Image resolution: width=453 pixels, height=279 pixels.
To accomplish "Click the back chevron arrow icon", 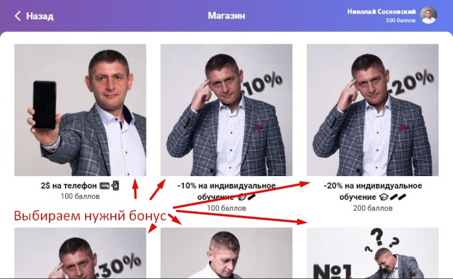I will (x=18, y=16).
